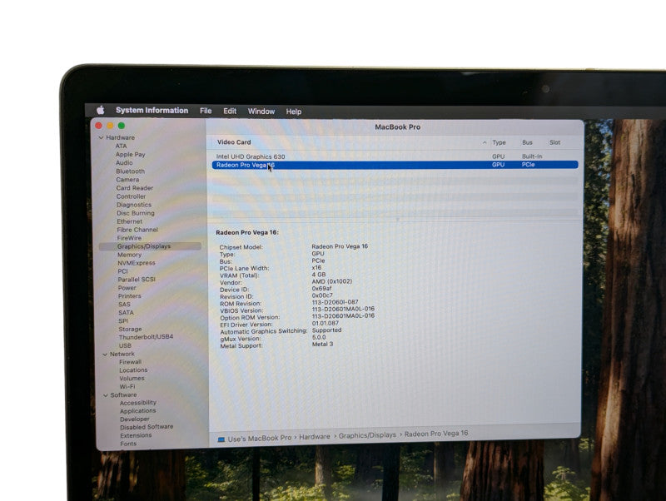Select Apple Pay in the sidebar
The image size is (666, 501).
pos(131,155)
